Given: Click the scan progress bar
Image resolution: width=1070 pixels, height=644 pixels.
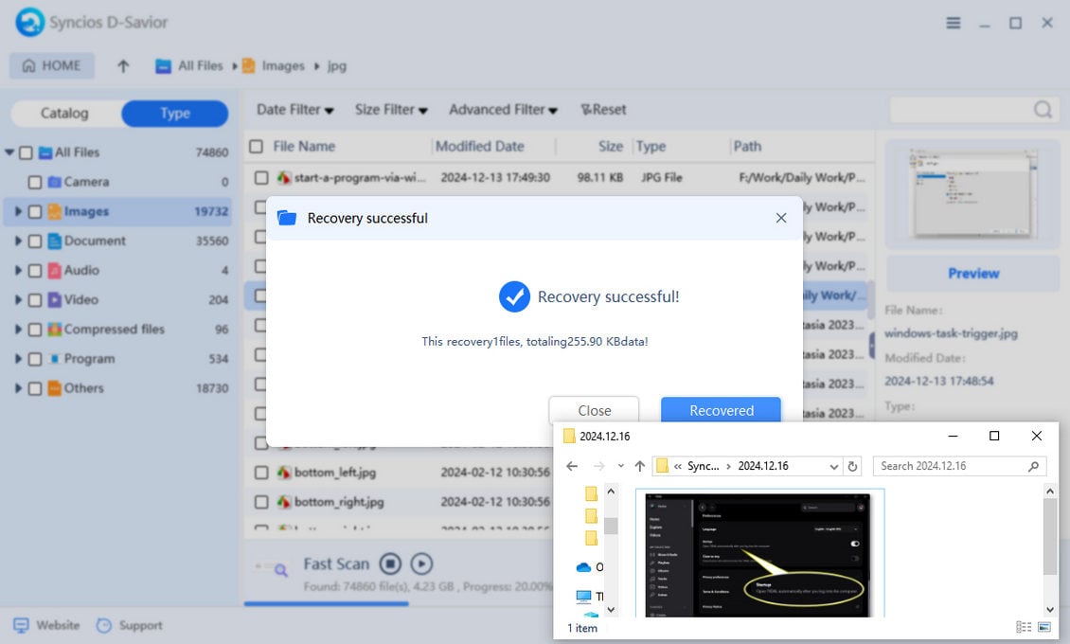Looking at the screenshot, I should pos(399,604).
